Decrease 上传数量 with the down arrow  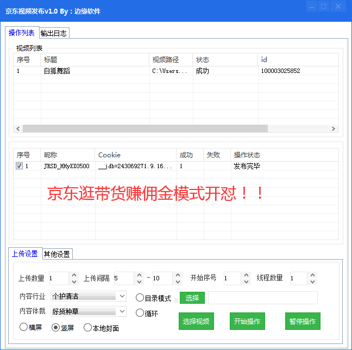click(74, 281)
